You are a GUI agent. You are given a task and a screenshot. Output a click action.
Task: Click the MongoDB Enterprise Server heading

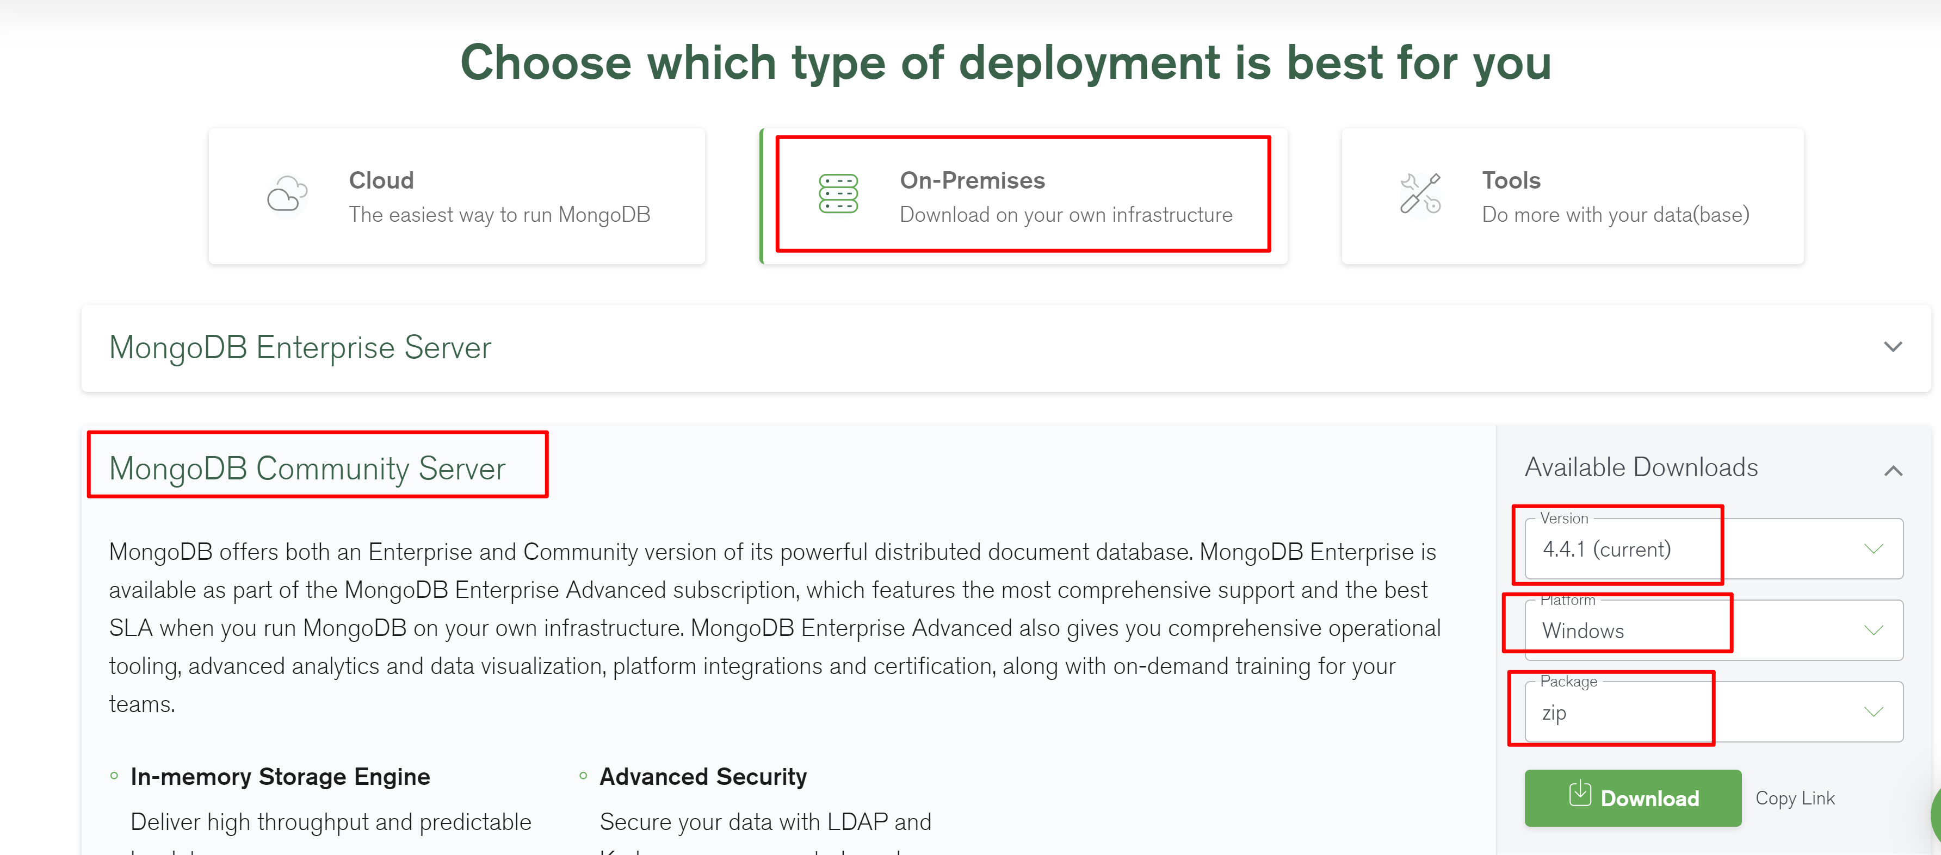pos(300,348)
